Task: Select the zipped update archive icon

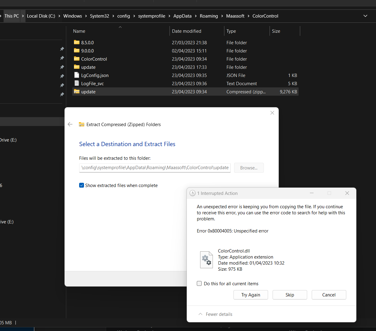Action: tap(76, 92)
